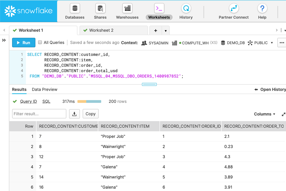The width and height of the screenshot is (286, 191).
Task: Open Partner Connect icon
Action: point(234,8)
